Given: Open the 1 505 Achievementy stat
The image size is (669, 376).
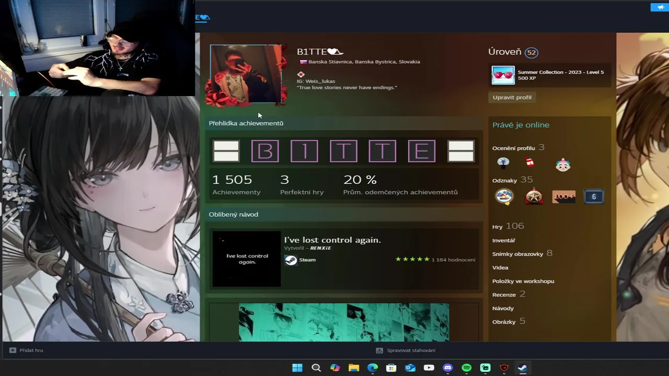Looking at the screenshot, I should coord(236,185).
